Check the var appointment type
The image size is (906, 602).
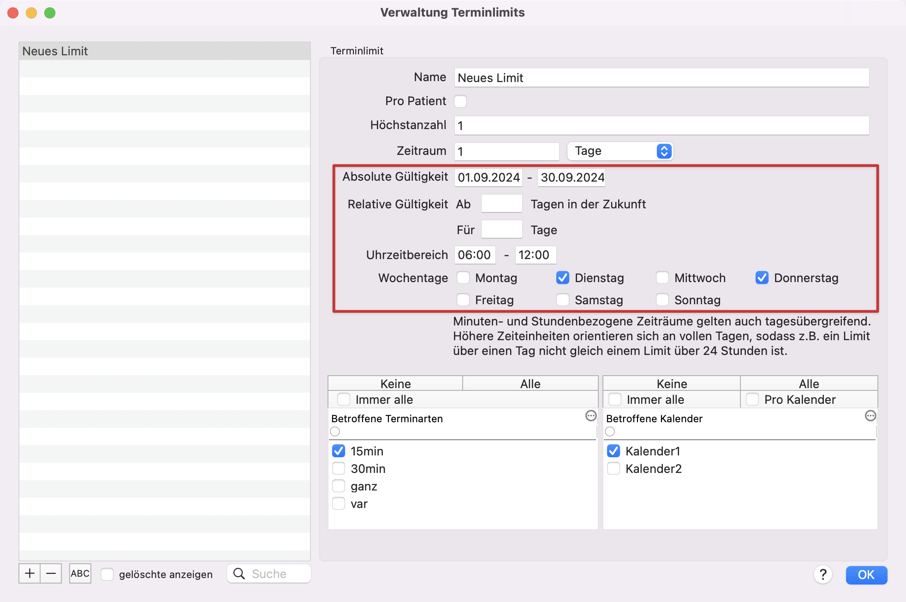click(x=339, y=503)
